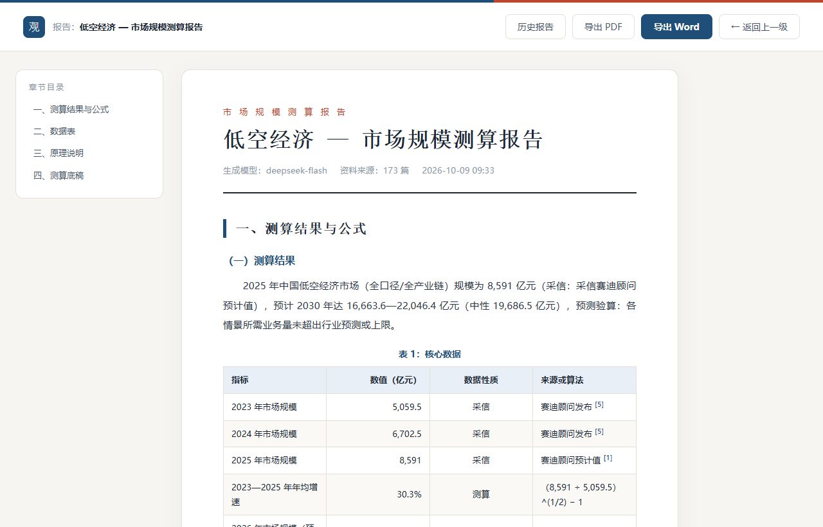Click 资料来源：173 篇 metadata
Viewport: 823px width, 527px height.
tap(374, 170)
